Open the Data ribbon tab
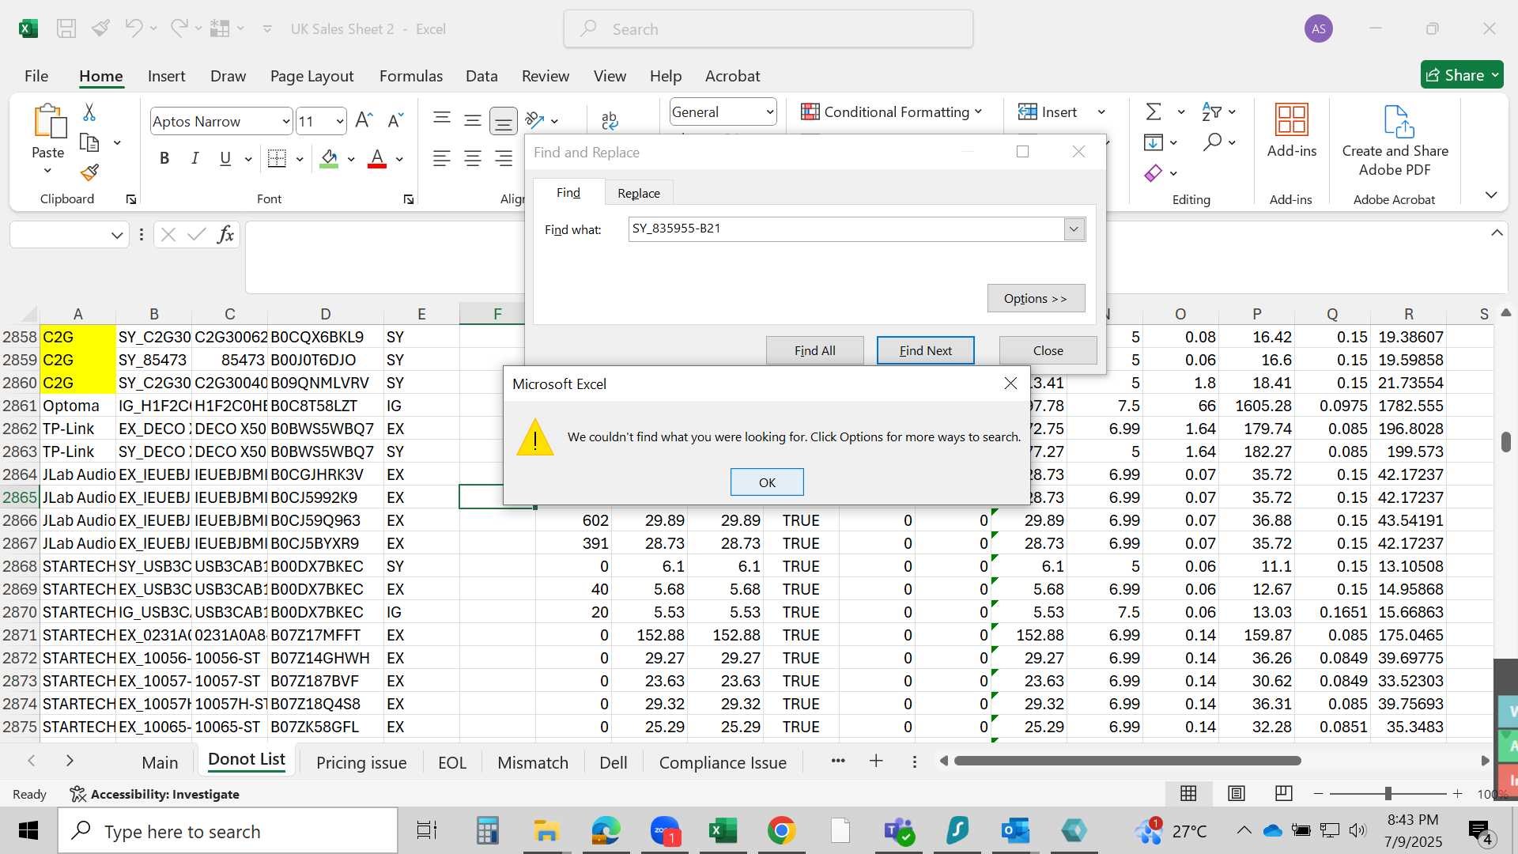Viewport: 1518px width, 854px height. (481, 76)
